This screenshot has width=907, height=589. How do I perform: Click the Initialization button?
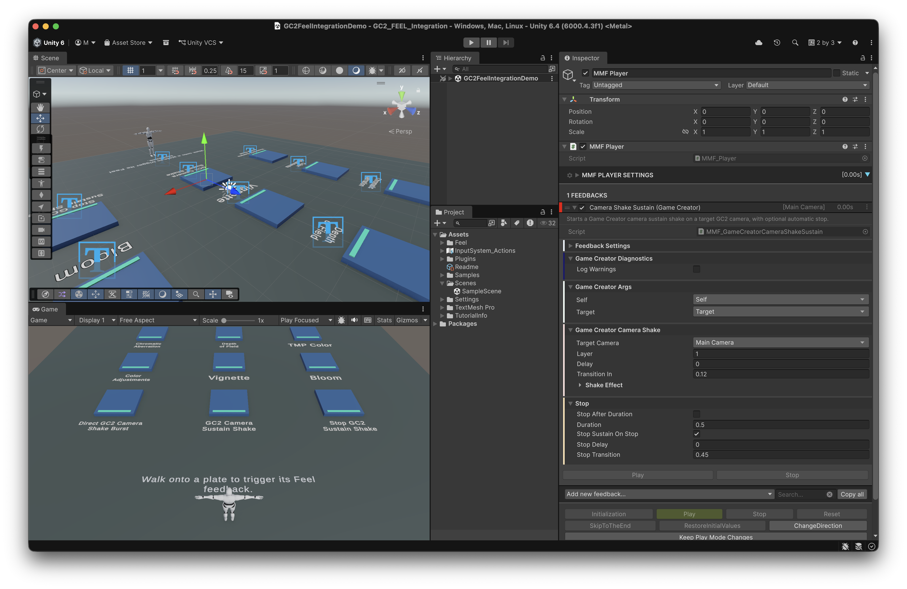click(x=609, y=514)
